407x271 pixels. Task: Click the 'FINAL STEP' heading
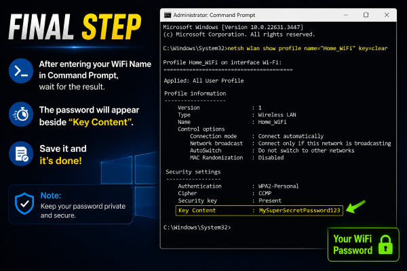[x=75, y=27]
